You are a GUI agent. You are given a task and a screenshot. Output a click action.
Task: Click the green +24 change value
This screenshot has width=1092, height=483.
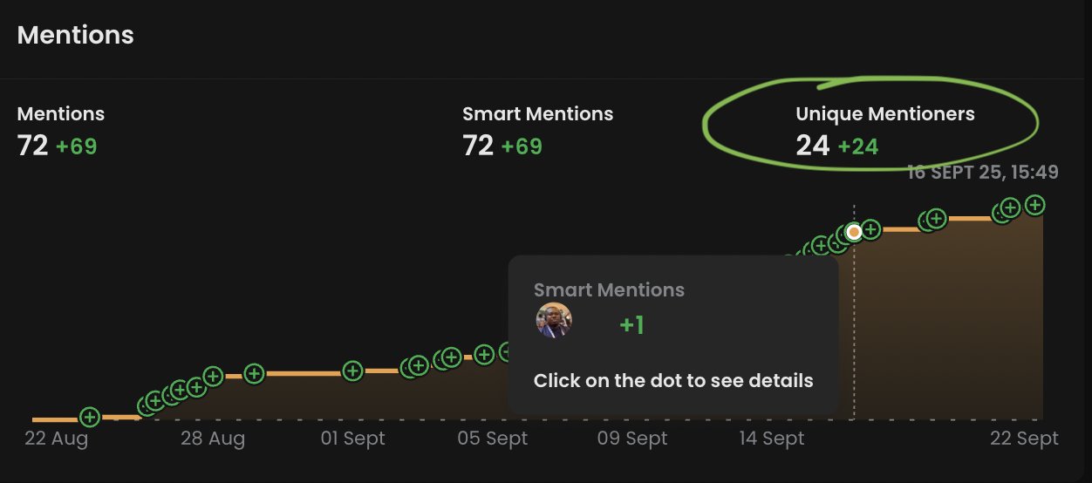click(x=858, y=146)
